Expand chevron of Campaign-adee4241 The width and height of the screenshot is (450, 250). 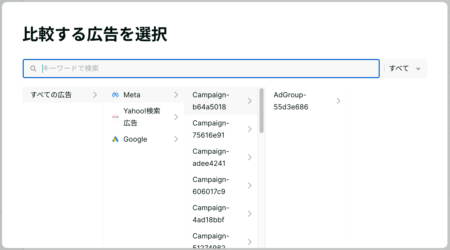pyautogui.click(x=250, y=157)
